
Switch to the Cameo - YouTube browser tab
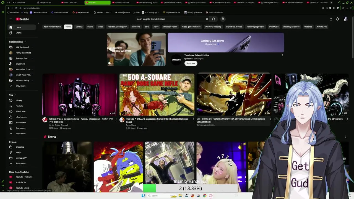click(x=122, y=2)
